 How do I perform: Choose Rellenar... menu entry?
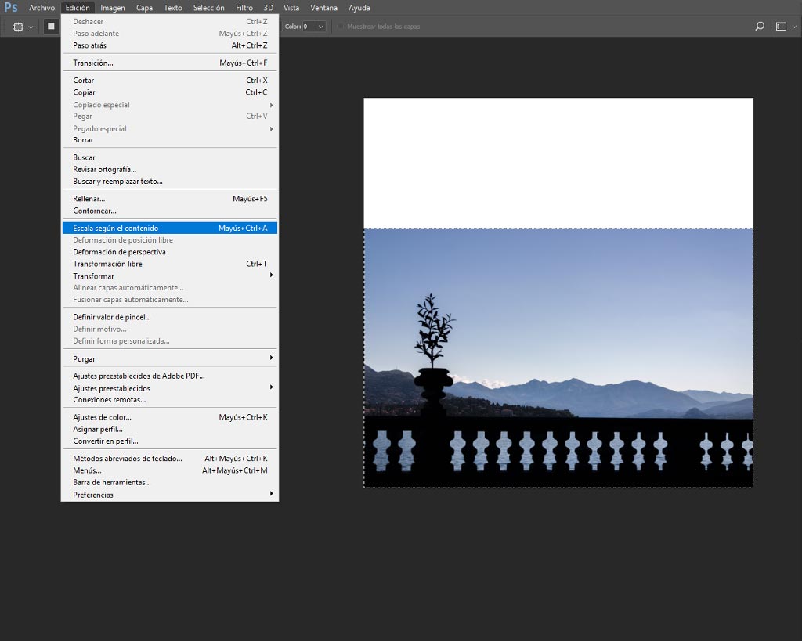click(x=170, y=199)
